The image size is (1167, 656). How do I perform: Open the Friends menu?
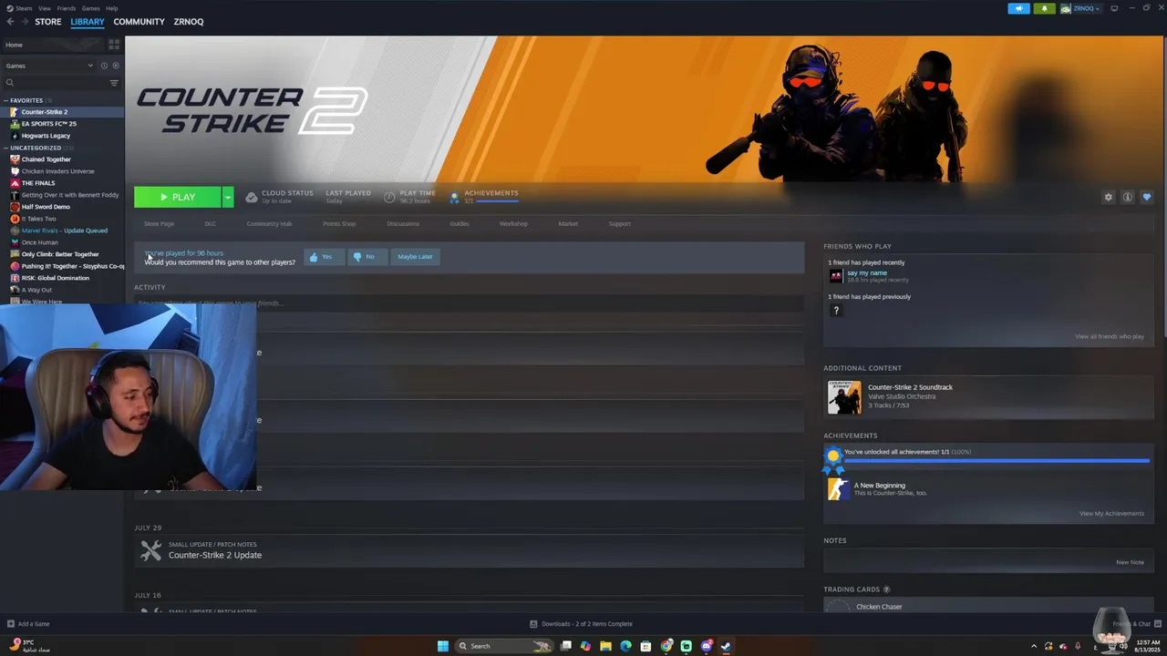67,8
